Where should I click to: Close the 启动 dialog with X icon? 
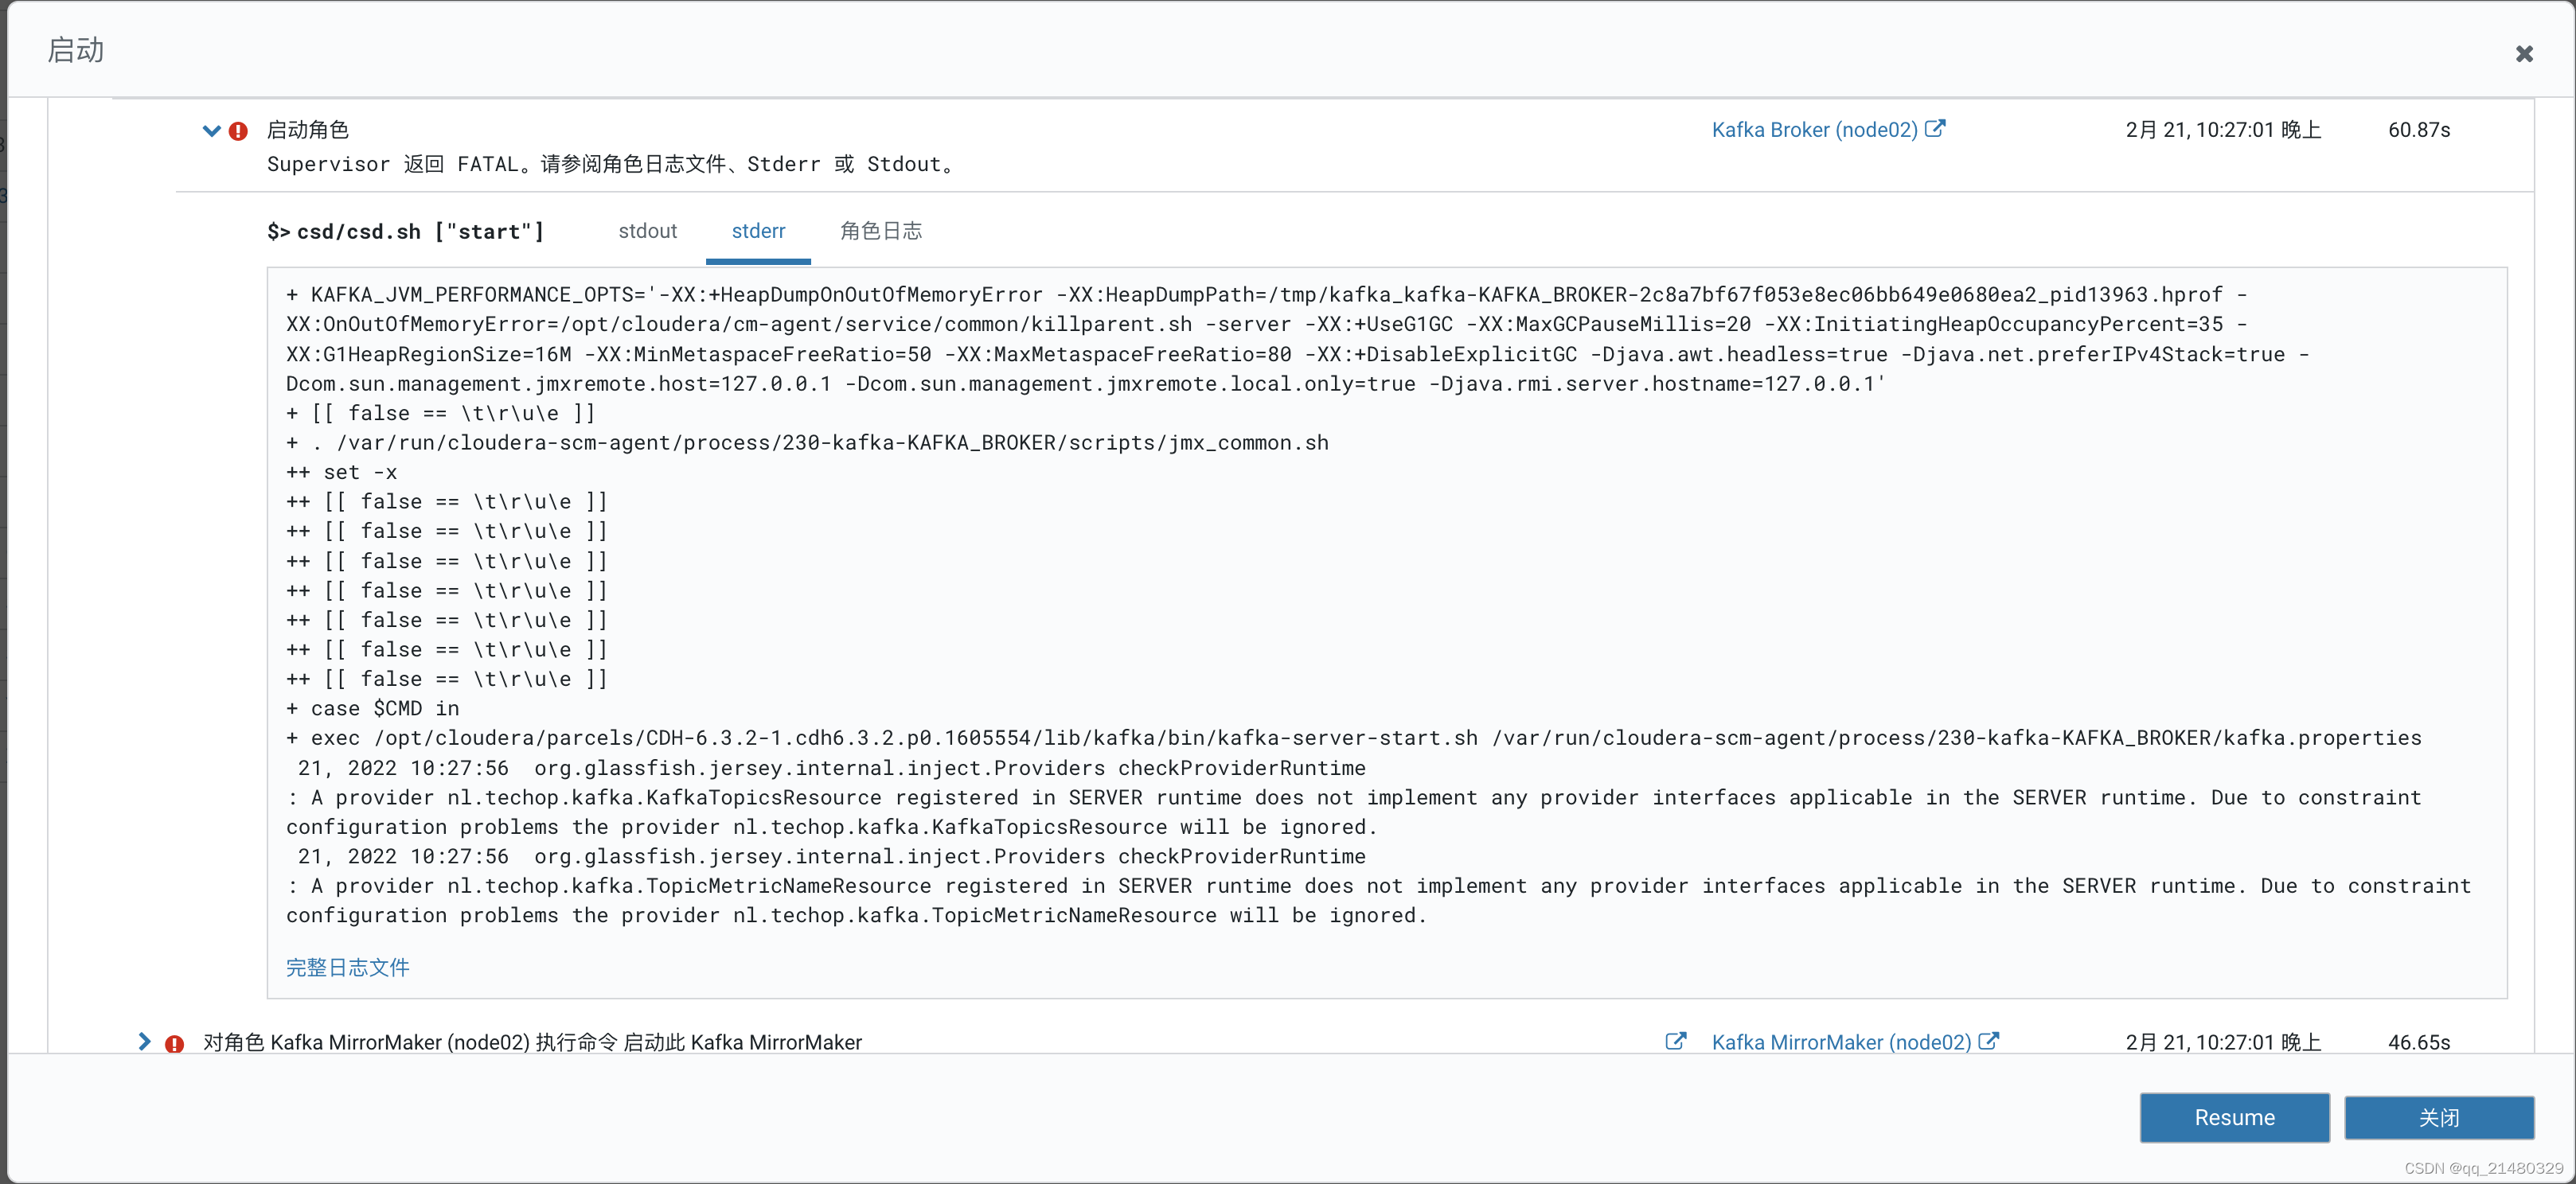click(2524, 54)
